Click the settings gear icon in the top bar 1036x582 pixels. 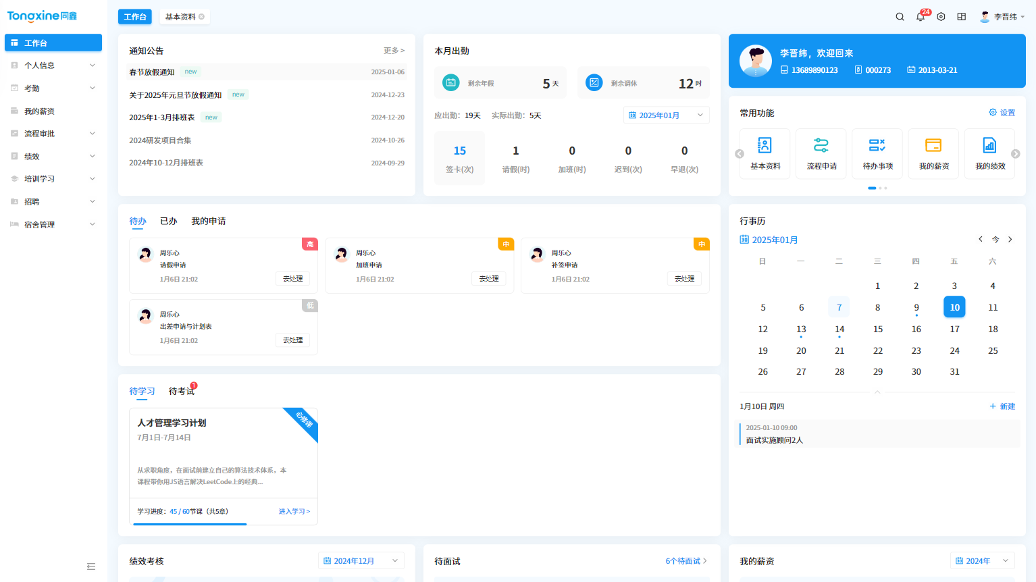pos(941,16)
